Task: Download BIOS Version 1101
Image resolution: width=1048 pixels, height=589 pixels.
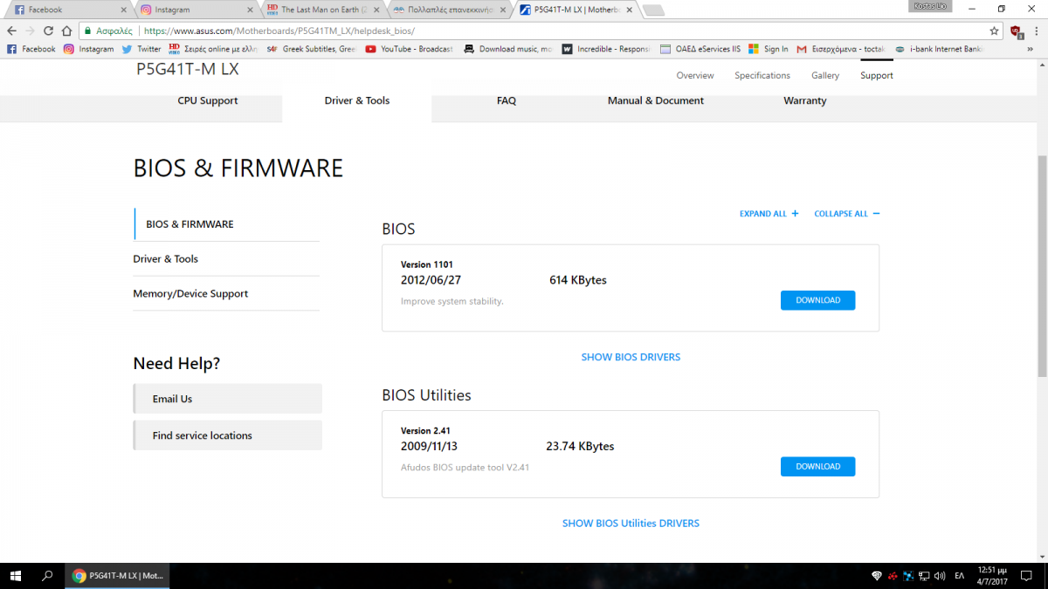Action: click(x=818, y=300)
